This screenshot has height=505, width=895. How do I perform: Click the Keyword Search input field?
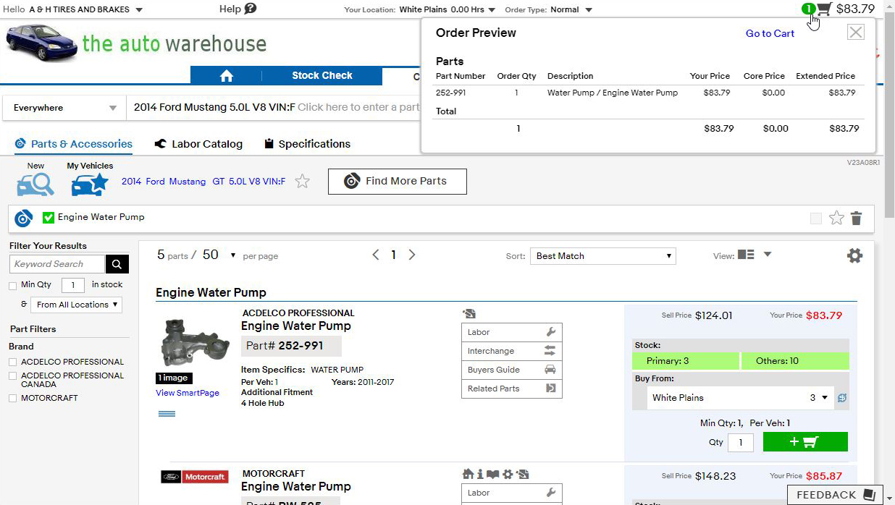pos(57,264)
